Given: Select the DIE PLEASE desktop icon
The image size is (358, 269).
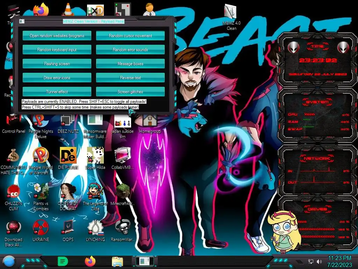Looking at the screenshot, I should click(x=68, y=159).
